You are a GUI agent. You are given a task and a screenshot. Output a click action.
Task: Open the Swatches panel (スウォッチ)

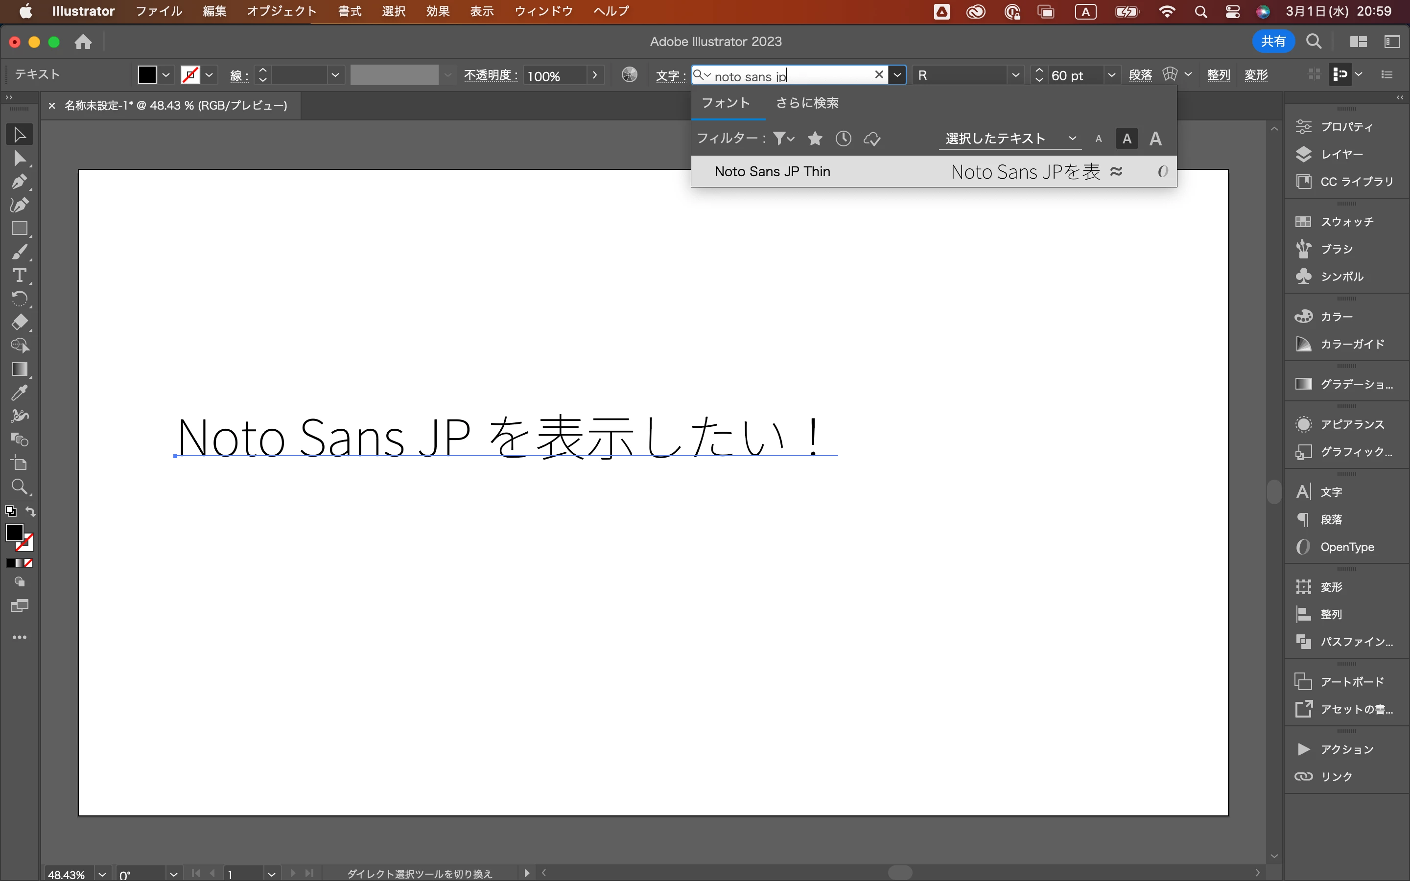coord(1346,221)
